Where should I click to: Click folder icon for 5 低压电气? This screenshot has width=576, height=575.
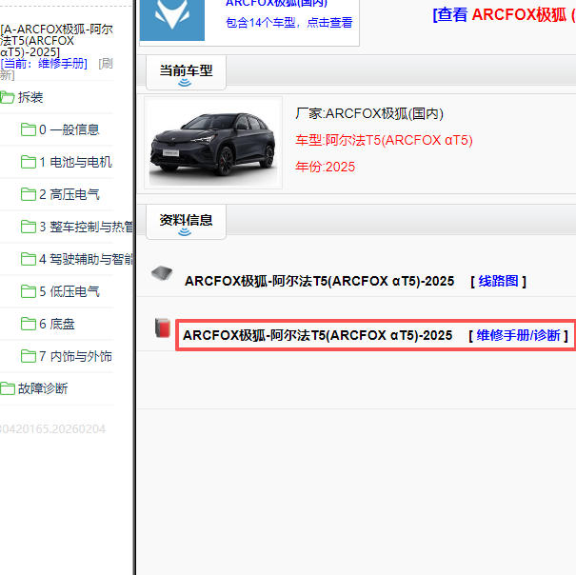pos(29,291)
